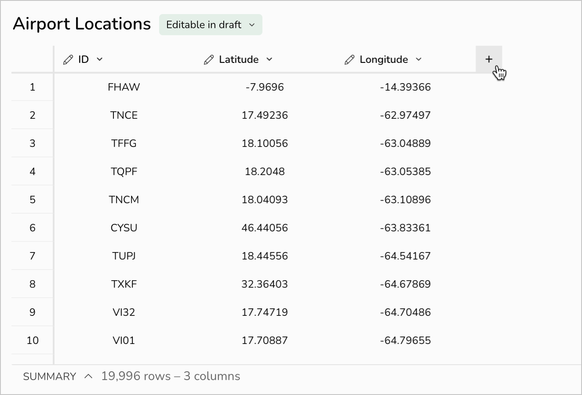Open the ID column dropdown chevron

coord(100,59)
